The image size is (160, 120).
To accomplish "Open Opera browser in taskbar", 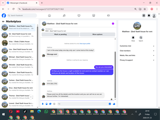I will click(11, 112).
